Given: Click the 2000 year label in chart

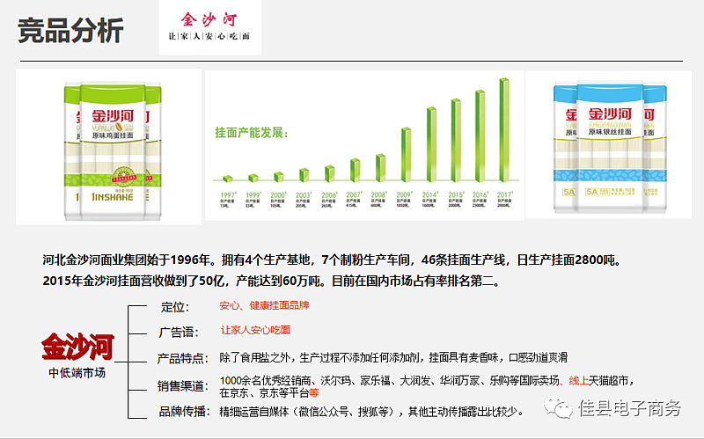Looking at the screenshot, I should pyautogui.click(x=278, y=195).
